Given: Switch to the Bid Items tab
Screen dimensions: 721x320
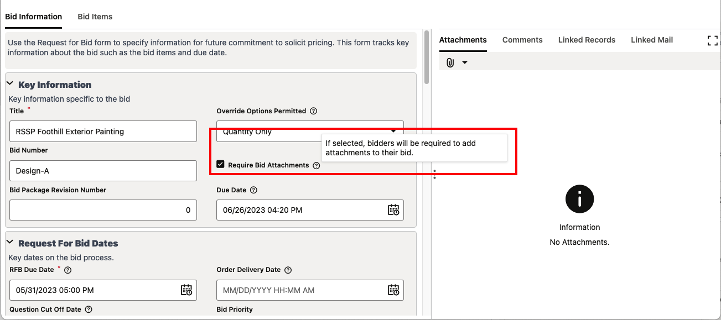Looking at the screenshot, I should coord(95,17).
